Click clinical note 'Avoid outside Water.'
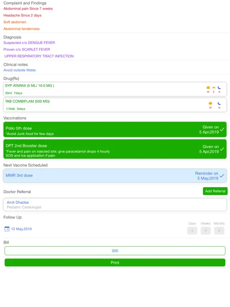This screenshot has width=230, height=307. pyautogui.click(x=20, y=70)
